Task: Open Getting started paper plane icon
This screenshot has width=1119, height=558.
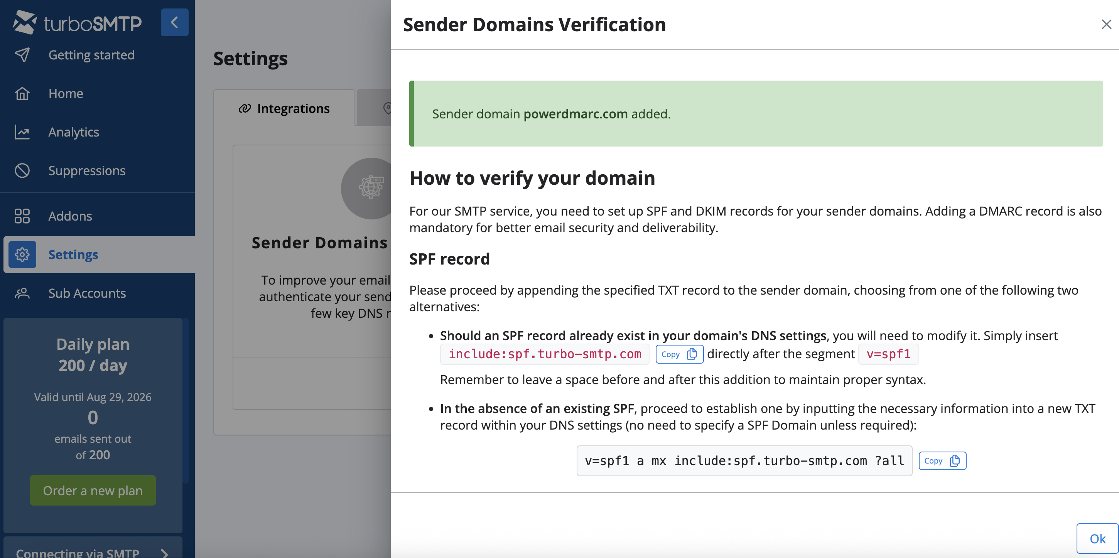Action: tap(22, 55)
